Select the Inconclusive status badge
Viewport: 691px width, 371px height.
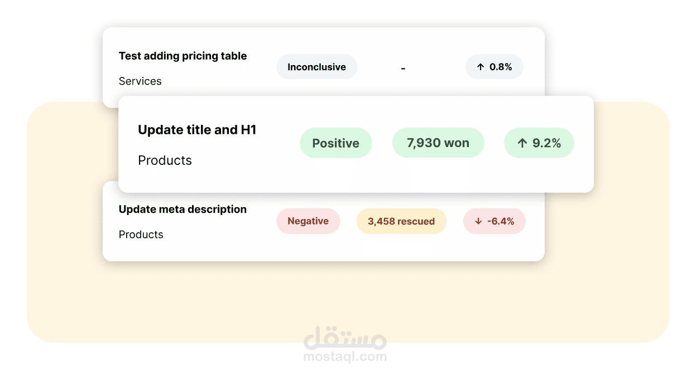point(316,67)
